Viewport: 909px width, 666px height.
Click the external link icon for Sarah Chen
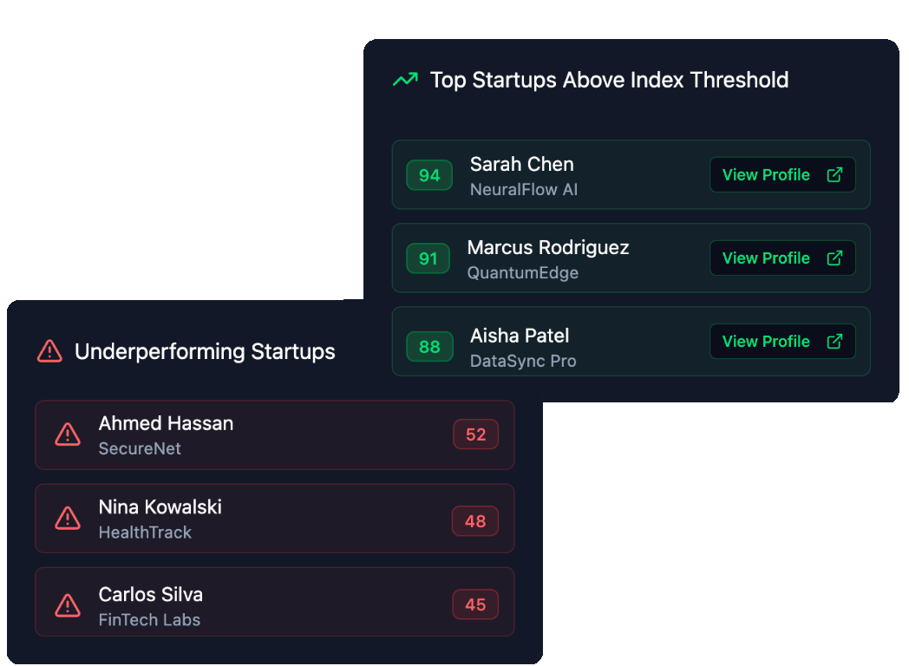tap(834, 174)
